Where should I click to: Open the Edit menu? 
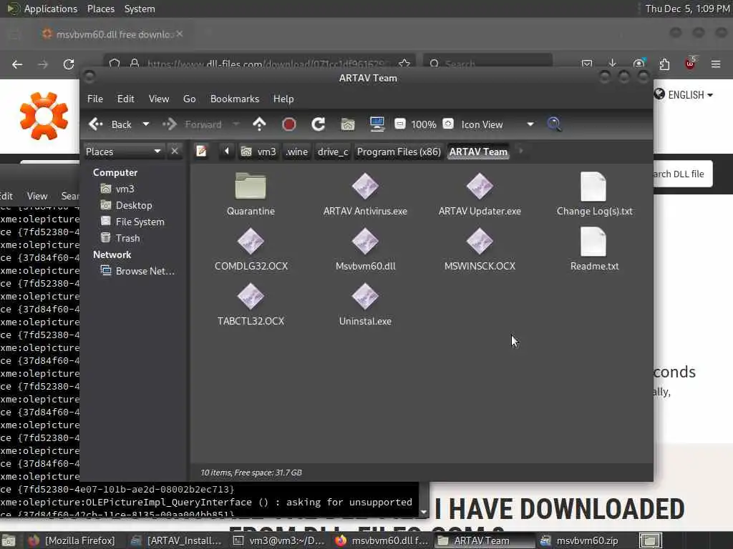click(125, 99)
